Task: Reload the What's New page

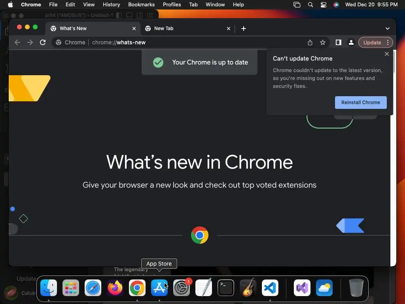Action: (43, 42)
